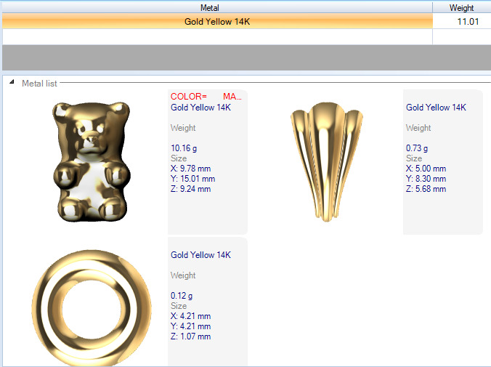Screen dimensions: 491x367
Task: Click the Z: 1.07 mm size value
Action: point(191,336)
